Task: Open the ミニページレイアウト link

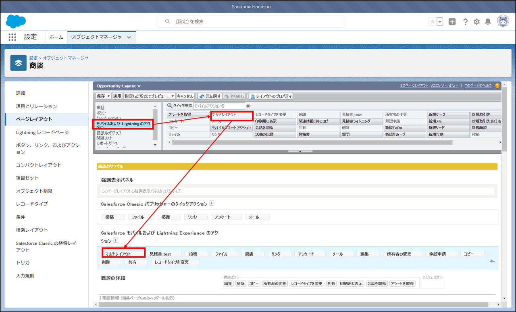Action: pyautogui.click(x=414, y=86)
